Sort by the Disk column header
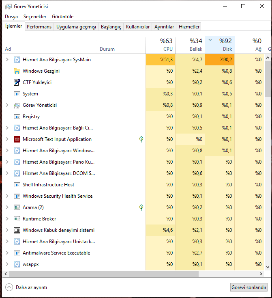 coord(220,45)
